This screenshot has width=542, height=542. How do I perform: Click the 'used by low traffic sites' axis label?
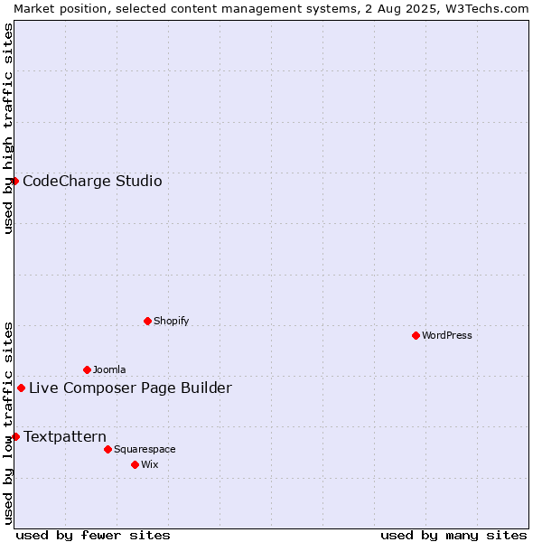pyautogui.click(x=7, y=424)
